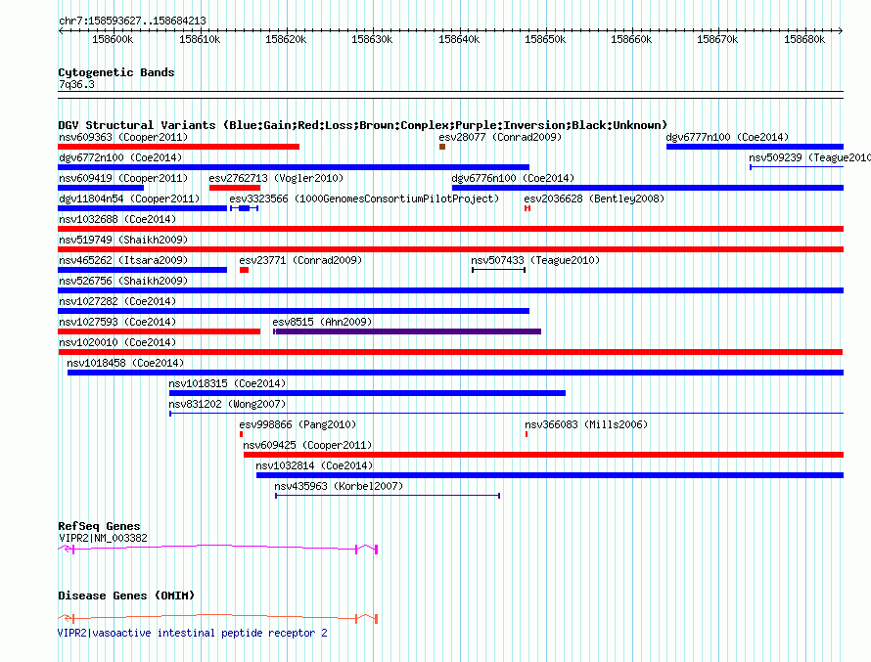Click the nsv1020010 (Coe2014) label

click(x=117, y=342)
